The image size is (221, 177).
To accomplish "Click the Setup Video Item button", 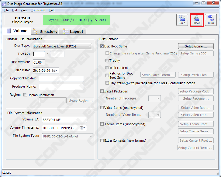I will [196, 115].
